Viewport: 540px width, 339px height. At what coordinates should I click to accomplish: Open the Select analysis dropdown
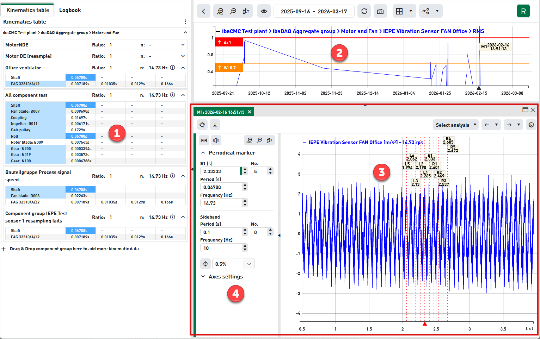[x=455, y=125]
